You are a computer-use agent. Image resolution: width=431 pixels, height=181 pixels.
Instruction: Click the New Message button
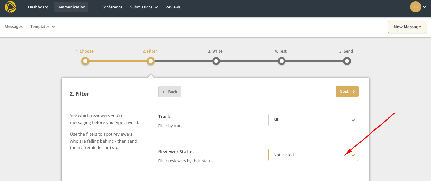(x=407, y=27)
